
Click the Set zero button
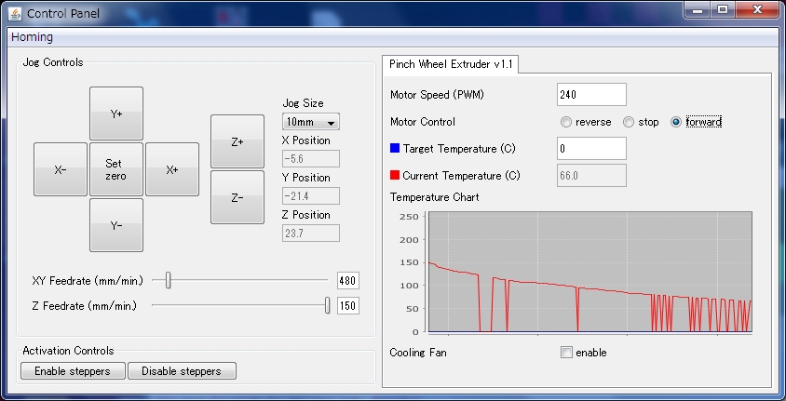click(116, 169)
